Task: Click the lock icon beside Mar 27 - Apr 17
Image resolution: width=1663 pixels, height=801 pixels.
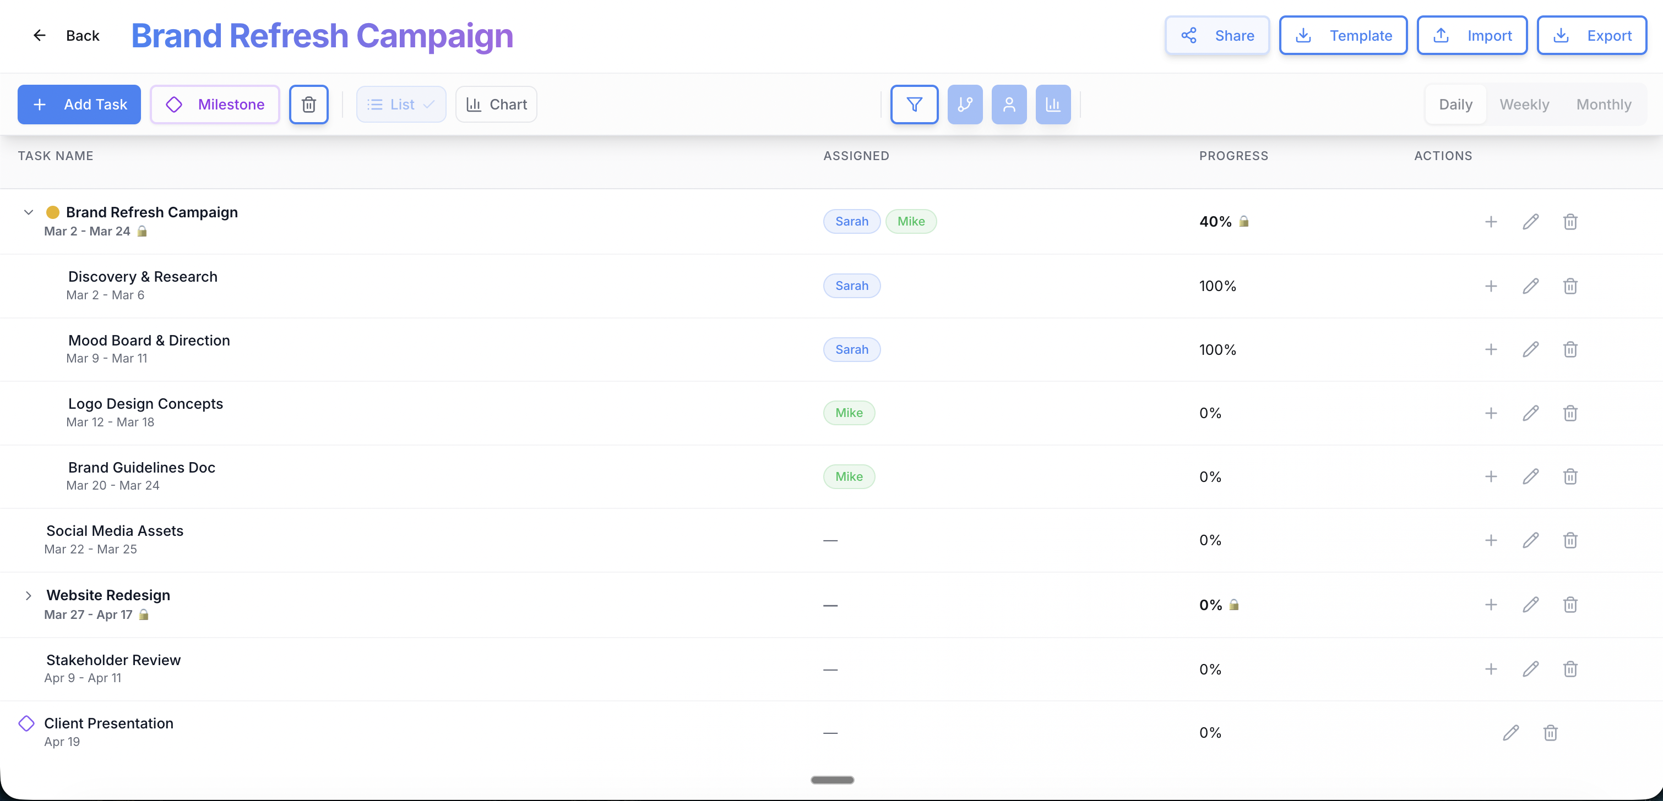Action: click(144, 615)
